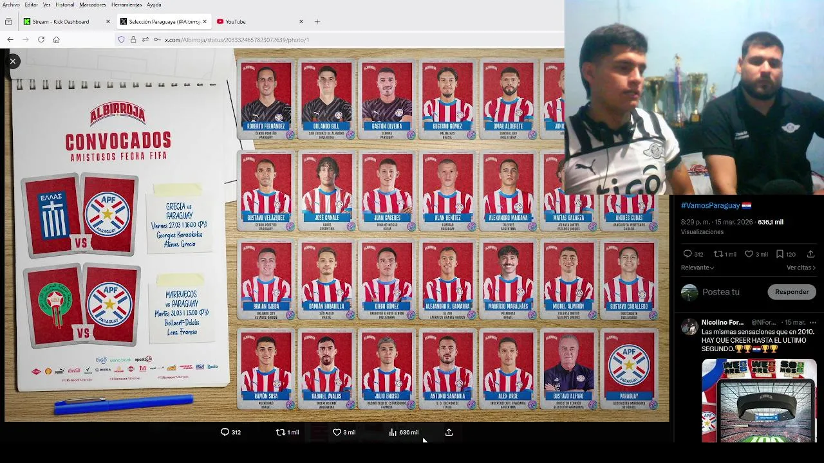Viewport: 824px width, 463px height.
Task: Click the Convocados heading text
Action: pos(118,140)
